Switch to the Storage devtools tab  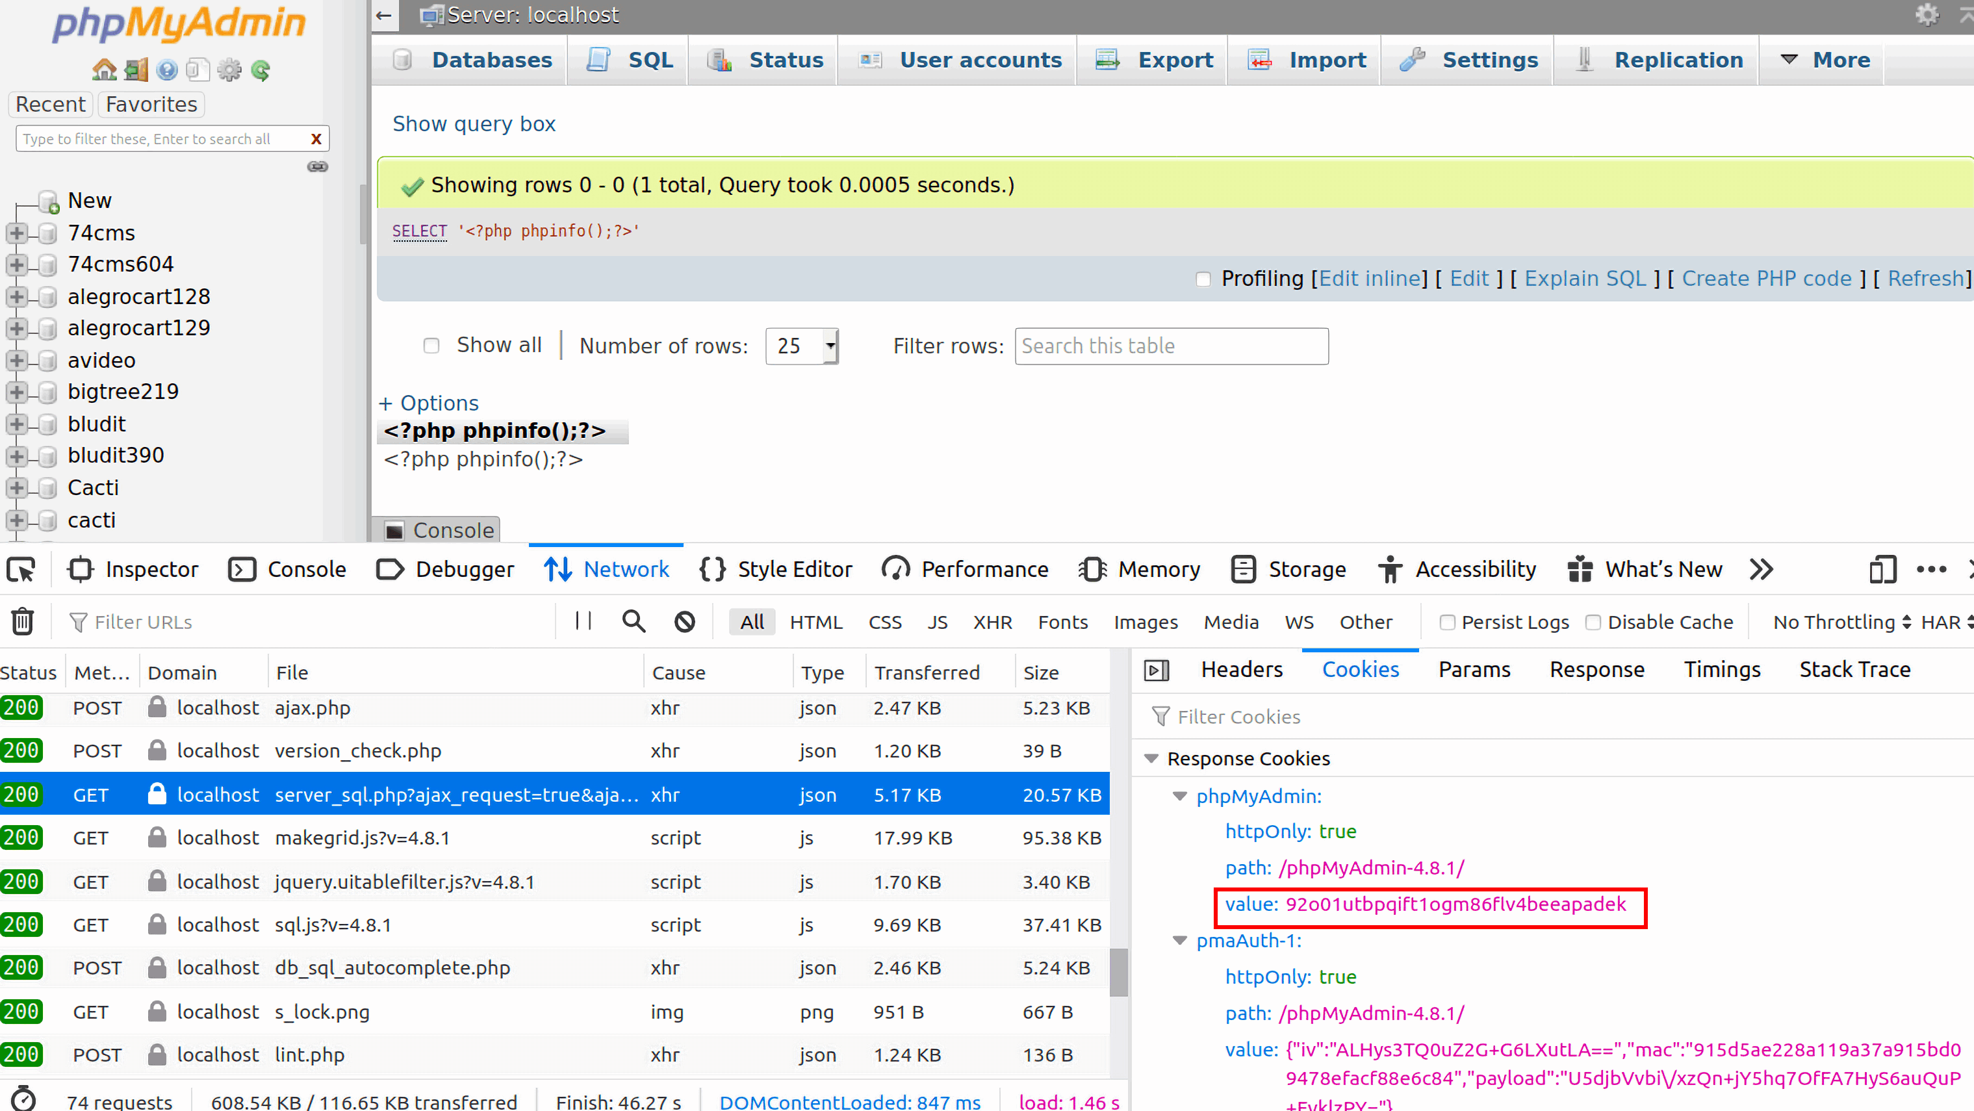coord(1288,569)
